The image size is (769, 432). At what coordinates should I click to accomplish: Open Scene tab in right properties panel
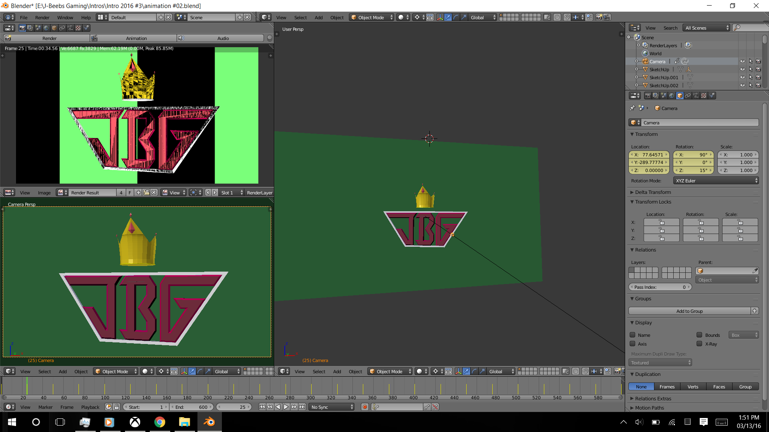tap(664, 96)
